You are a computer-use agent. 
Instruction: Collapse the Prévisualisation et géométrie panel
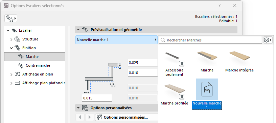78,30
